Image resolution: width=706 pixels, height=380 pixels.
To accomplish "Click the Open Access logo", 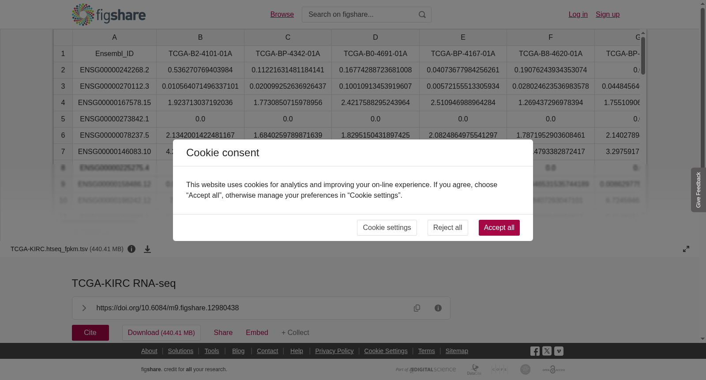I will [554, 369].
